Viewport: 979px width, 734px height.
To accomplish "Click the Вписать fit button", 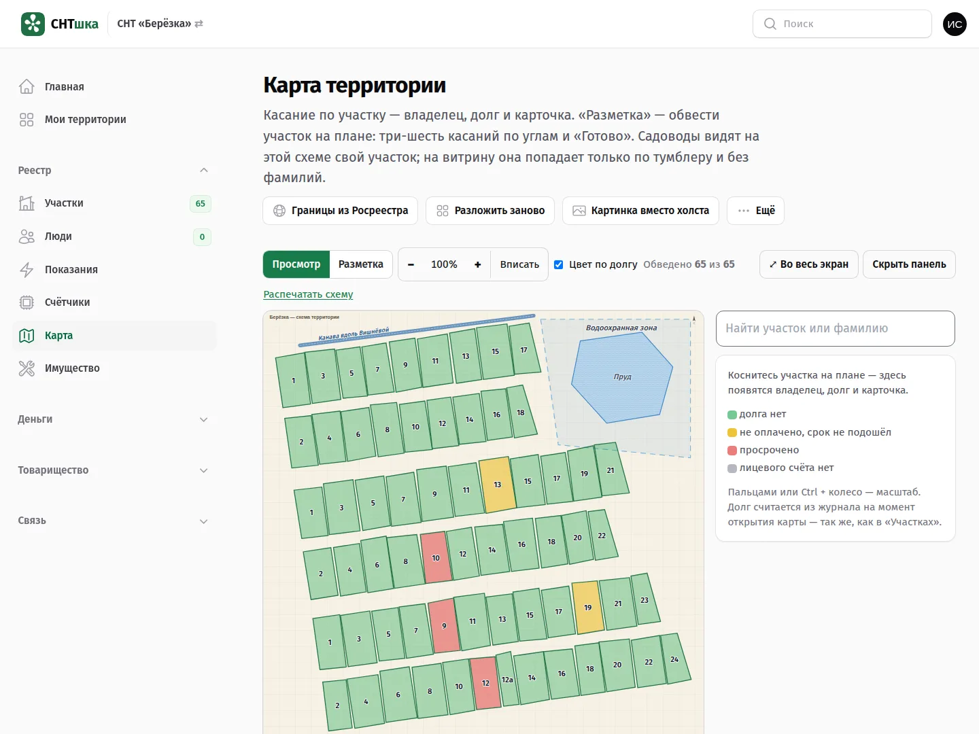I will click(x=519, y=264).
